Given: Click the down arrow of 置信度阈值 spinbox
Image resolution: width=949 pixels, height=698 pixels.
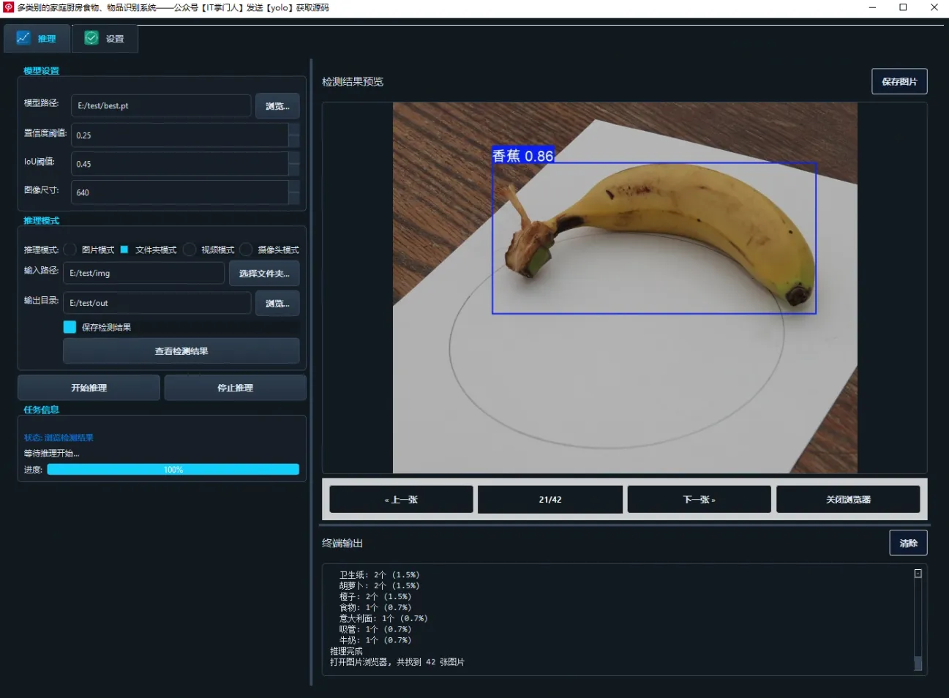Looking at the screenshot, I should (294, 141).
